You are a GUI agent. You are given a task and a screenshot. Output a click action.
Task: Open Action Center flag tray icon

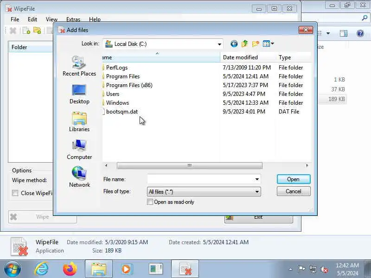pos(301,269)
